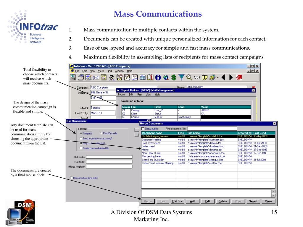Click the blue information icon
Image resolution: width=303 pixels, height=227 pixels.
click(158, 77)
